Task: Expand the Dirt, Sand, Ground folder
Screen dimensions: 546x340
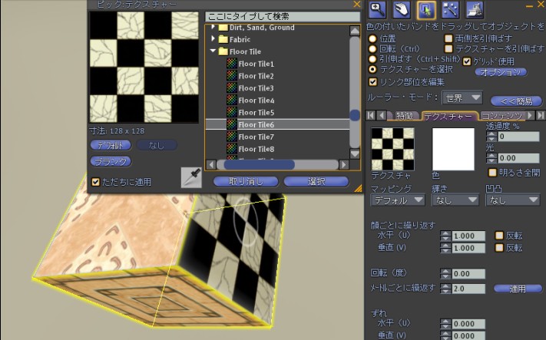Action: pos(213,27)
